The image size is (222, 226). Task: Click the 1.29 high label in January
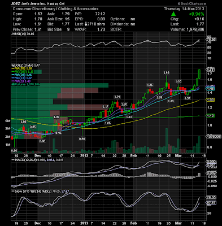pyautogui.click(x=117, y=97)
